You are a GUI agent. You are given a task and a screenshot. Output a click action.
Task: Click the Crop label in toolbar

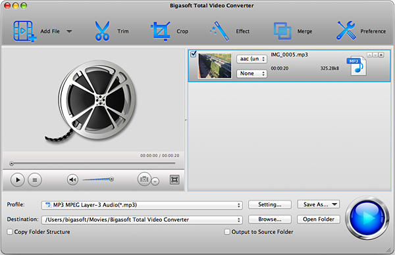(182, 32)
